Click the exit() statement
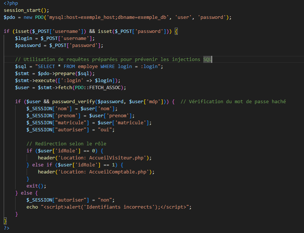The width and height of the screenshot is (304, 233). 35,186
